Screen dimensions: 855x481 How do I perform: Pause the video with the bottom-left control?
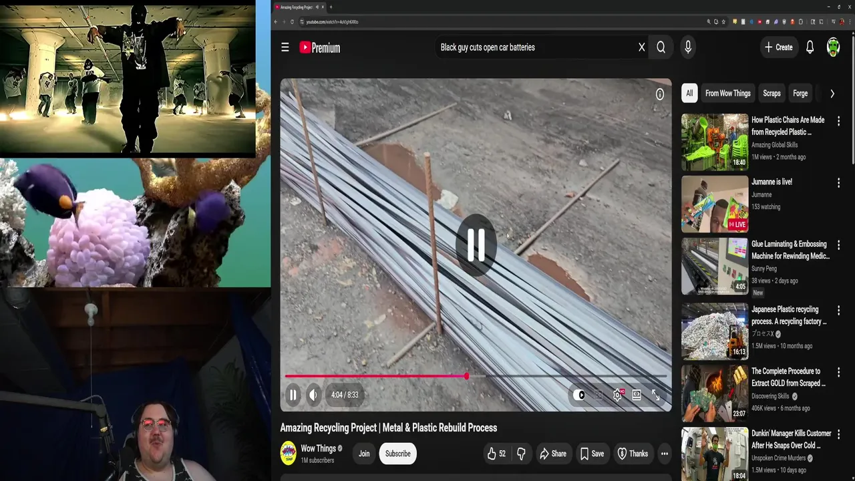(293, 395)
